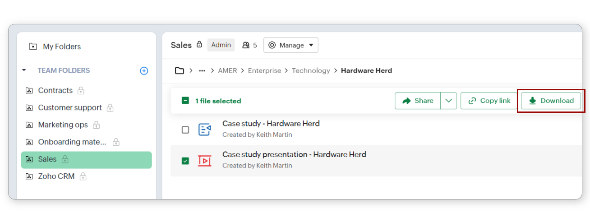This screenshot has height=223, width=590.
Task: Uncheck the Case study presentation checkbox
Action: (185, 161)
